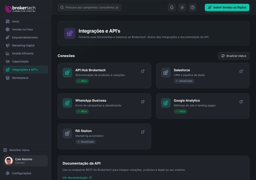This screenshot has height=180, width=256.
Task: Open Gestão Eficiente page
Action: coord(25,53)
